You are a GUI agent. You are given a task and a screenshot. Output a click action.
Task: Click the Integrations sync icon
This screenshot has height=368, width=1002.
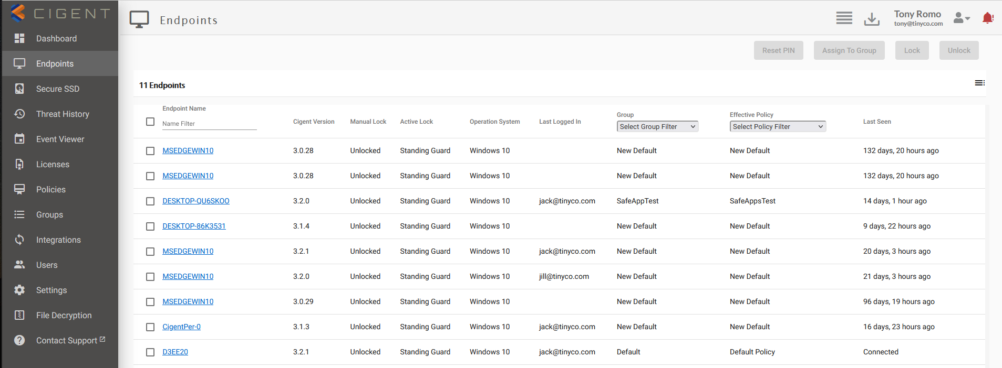pos(19,240)
